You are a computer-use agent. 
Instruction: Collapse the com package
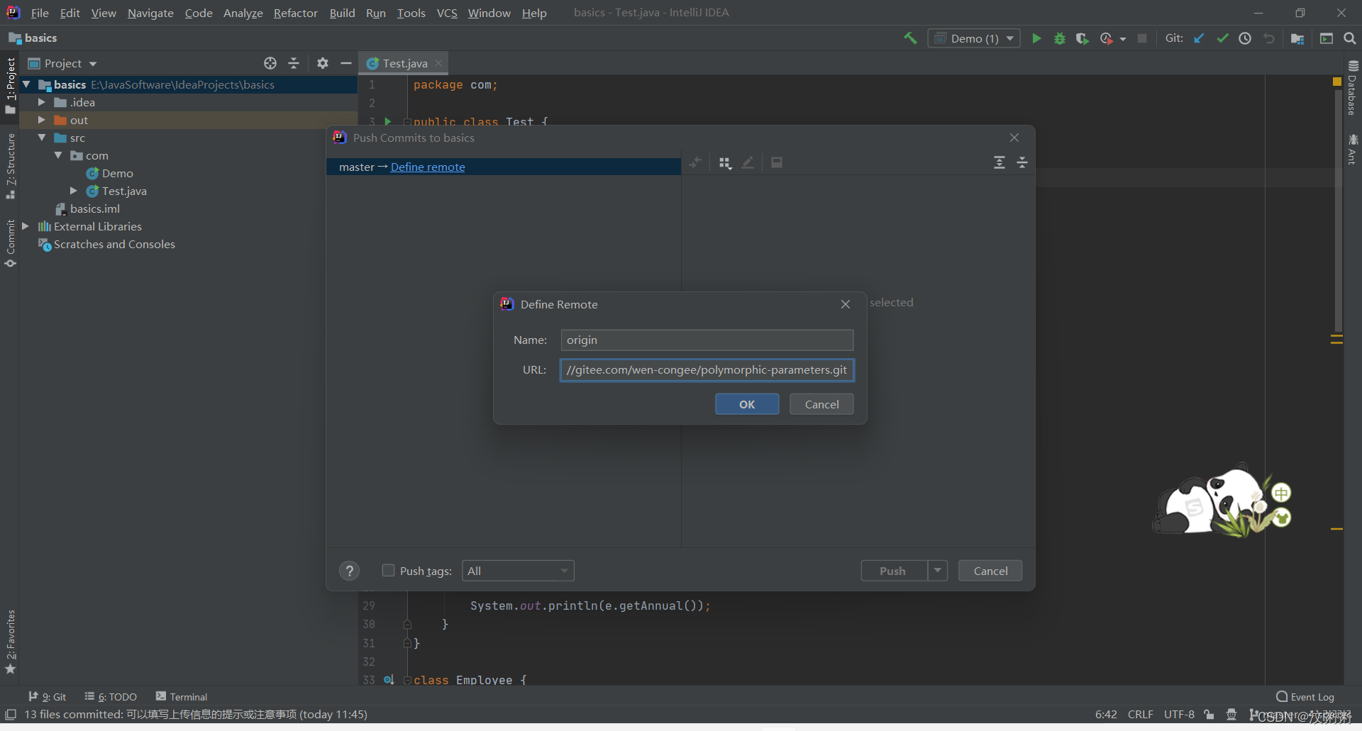58,155
